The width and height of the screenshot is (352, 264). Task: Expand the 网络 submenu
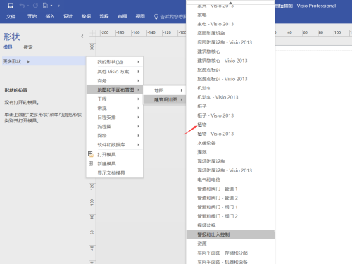tap(115, 136)
